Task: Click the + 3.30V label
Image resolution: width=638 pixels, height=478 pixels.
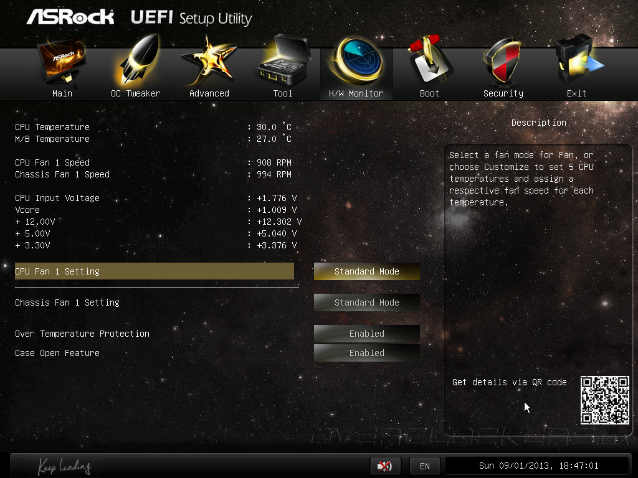Action: pyautogui.click(x=32, y=245)
